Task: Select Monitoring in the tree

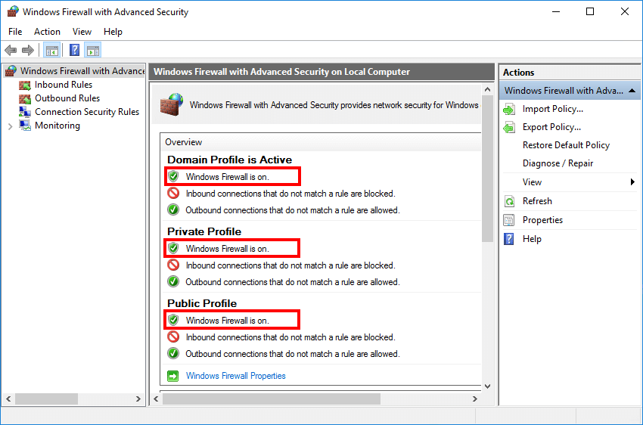Action: (57, 126)
